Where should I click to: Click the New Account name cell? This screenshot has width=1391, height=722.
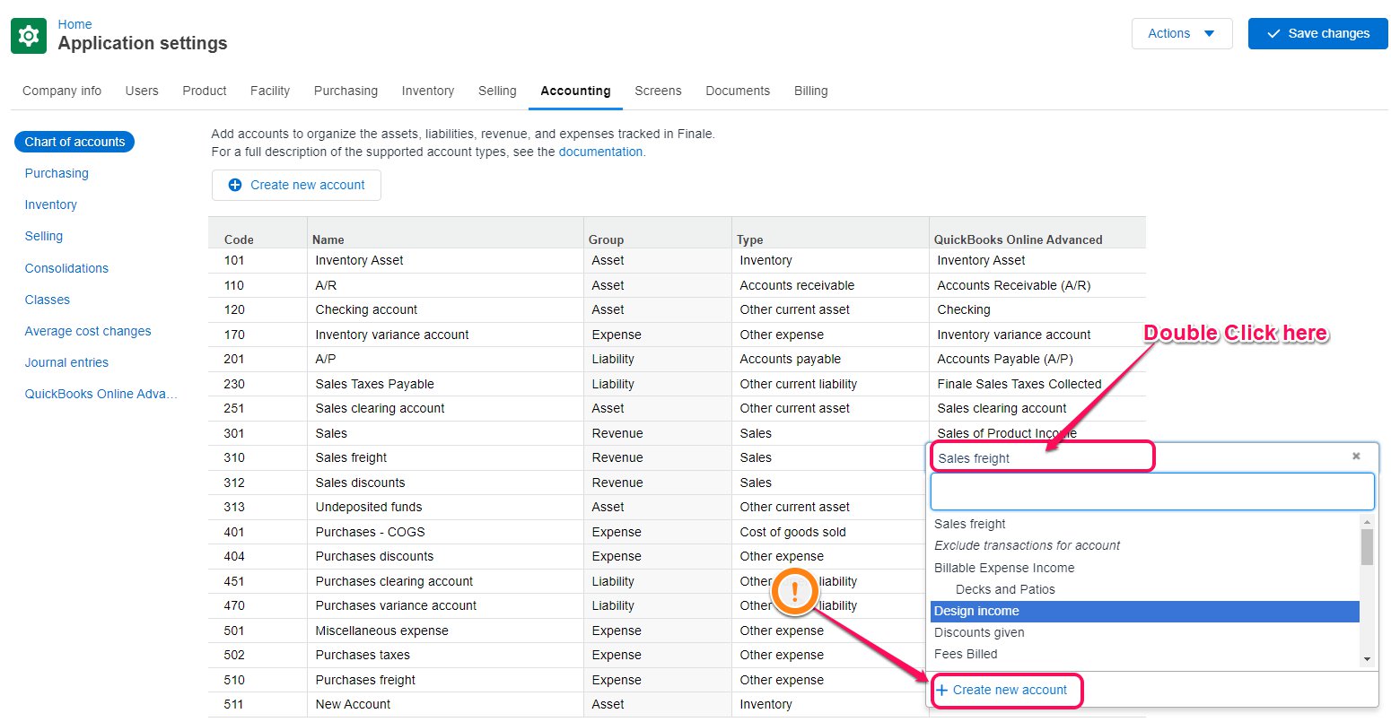[x=445, y=704]
